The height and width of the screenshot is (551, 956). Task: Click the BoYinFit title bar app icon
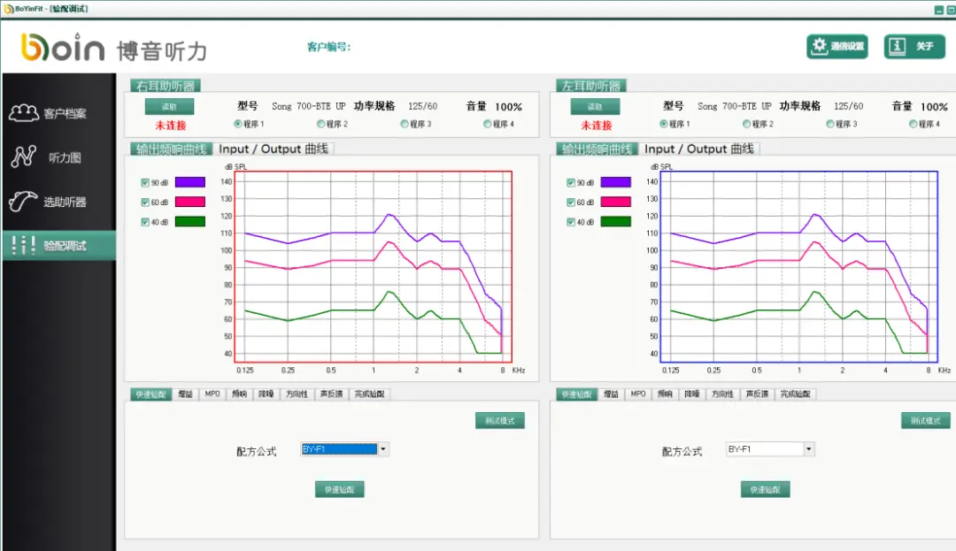tap(7, 8)
